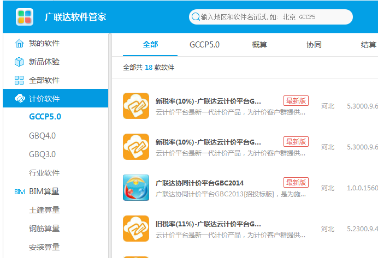Click the sidebar vertical scrollbar
This screenshot has width=378, height=258.
(110, 146)
